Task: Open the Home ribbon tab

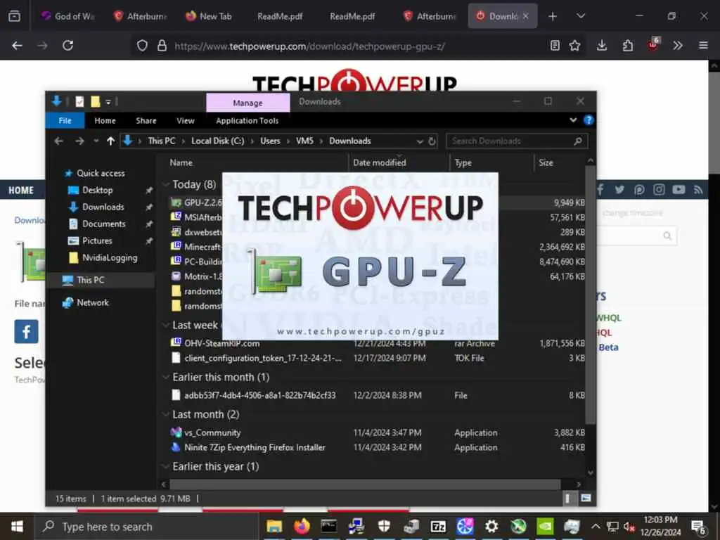Action: pyautogui.click(x=105, y=121)
